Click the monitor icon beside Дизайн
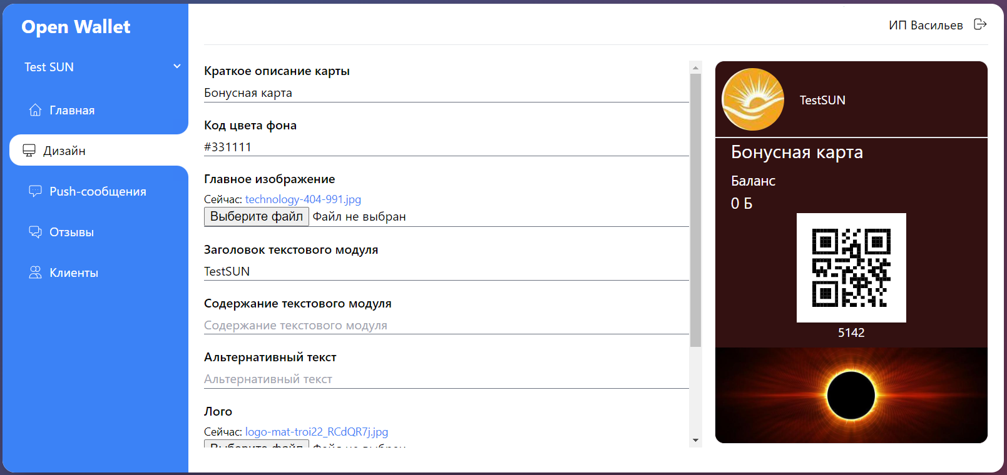This screenshot has height=475, width=1007. pos(29,151)
